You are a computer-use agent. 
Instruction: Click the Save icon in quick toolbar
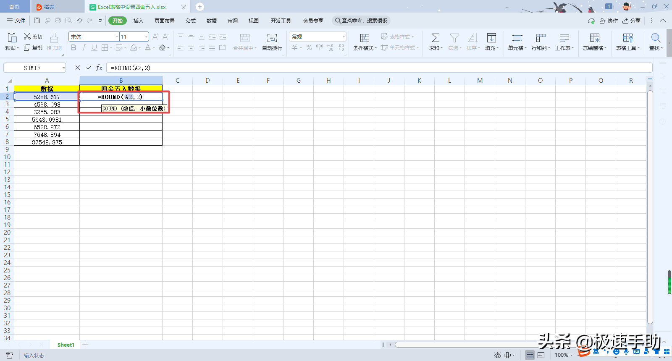[x=37, y=21]
